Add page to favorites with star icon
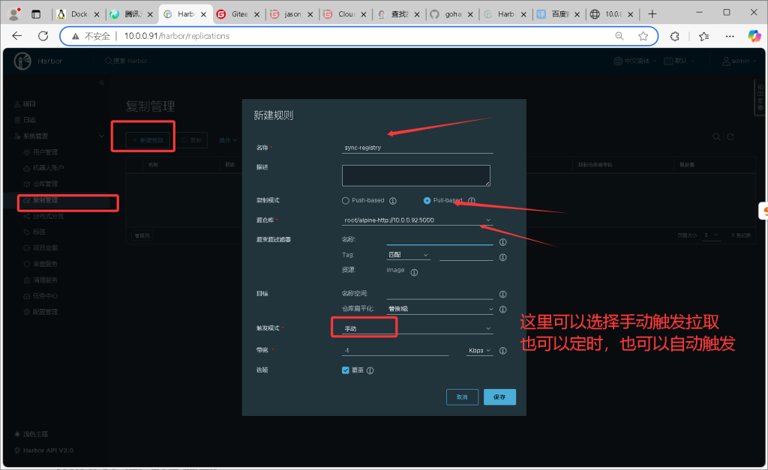This screenshot has height=470, width=768. [x=643, y=36]
